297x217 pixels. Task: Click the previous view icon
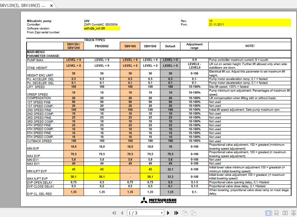coord(185,213)
